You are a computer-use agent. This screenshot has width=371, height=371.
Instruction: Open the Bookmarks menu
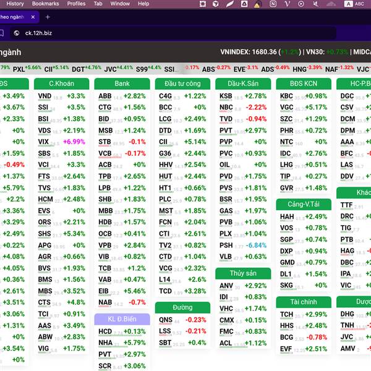pyautogui.click(x=45, y=4)
